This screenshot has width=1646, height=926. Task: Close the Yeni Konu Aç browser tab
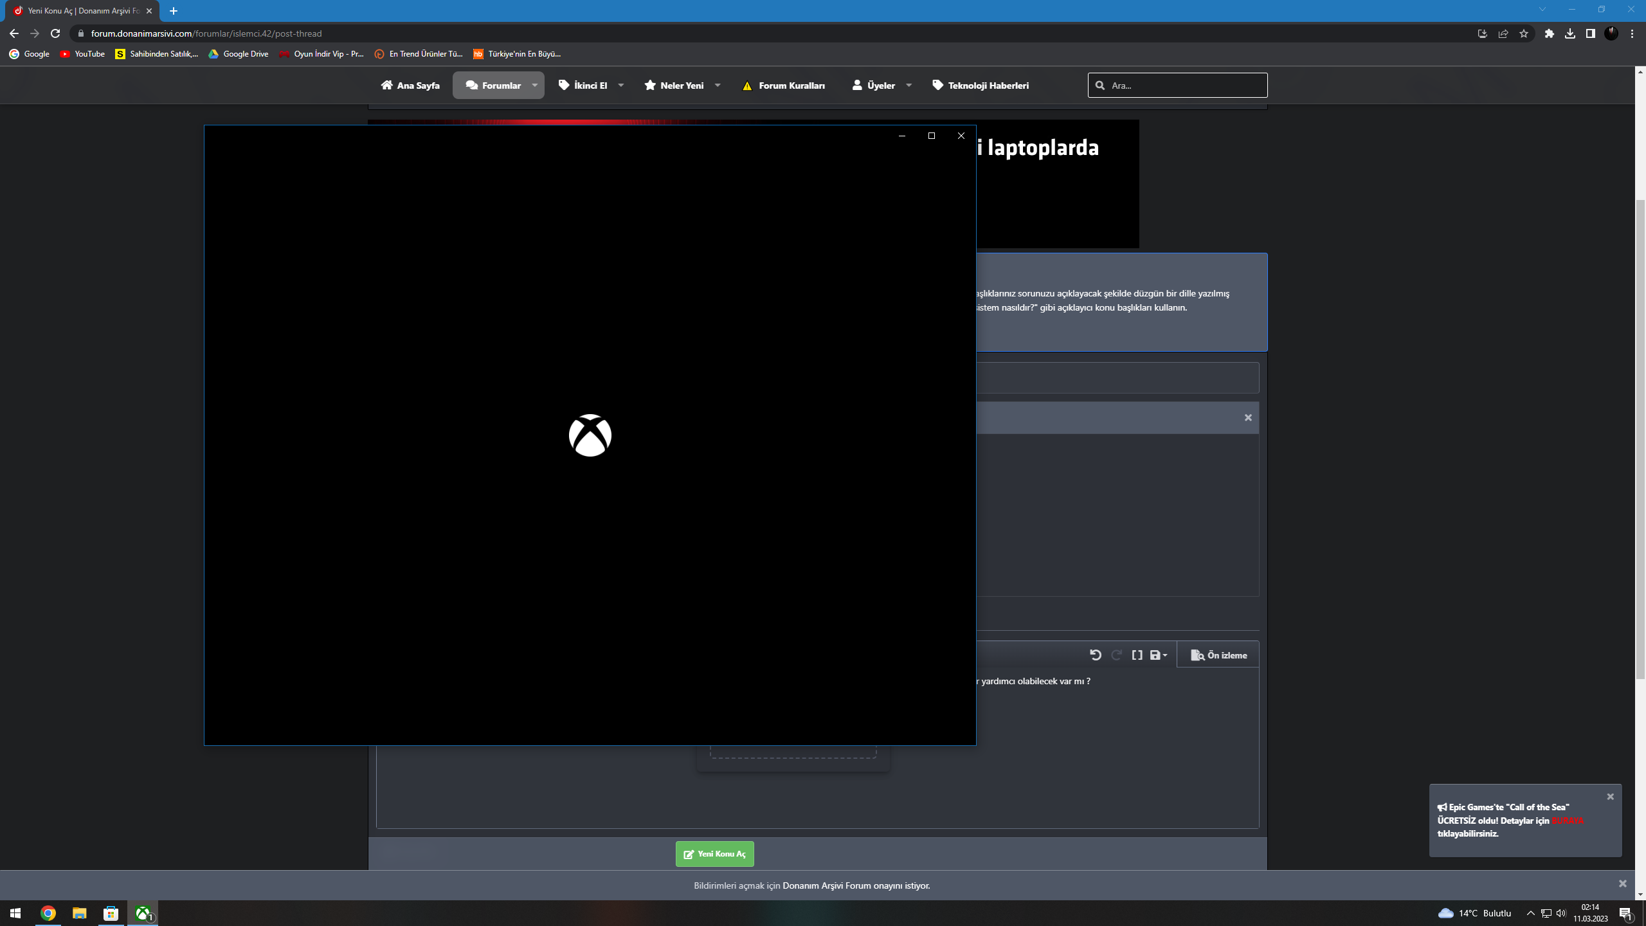(149, 11)
